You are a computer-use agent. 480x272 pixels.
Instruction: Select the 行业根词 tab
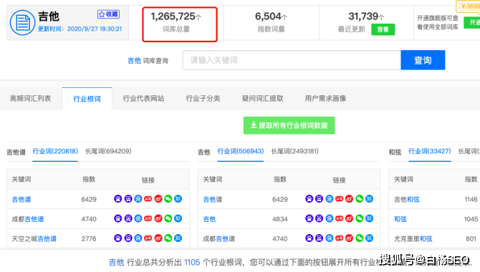point(87,99)
